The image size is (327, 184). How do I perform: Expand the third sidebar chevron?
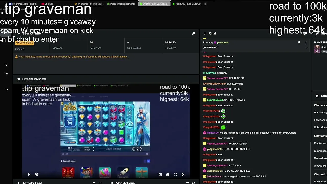tap(7, 90)
